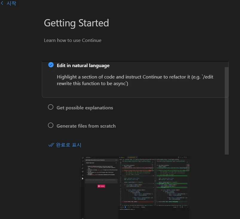
Task: Select the highlighted diff editor tab in preview
Action: [x=132, y=158]
